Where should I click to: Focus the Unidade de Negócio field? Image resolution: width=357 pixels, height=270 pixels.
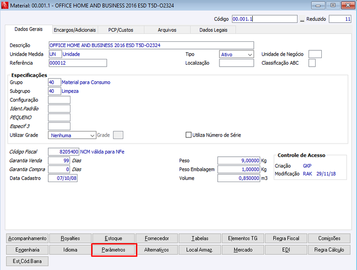315,54
